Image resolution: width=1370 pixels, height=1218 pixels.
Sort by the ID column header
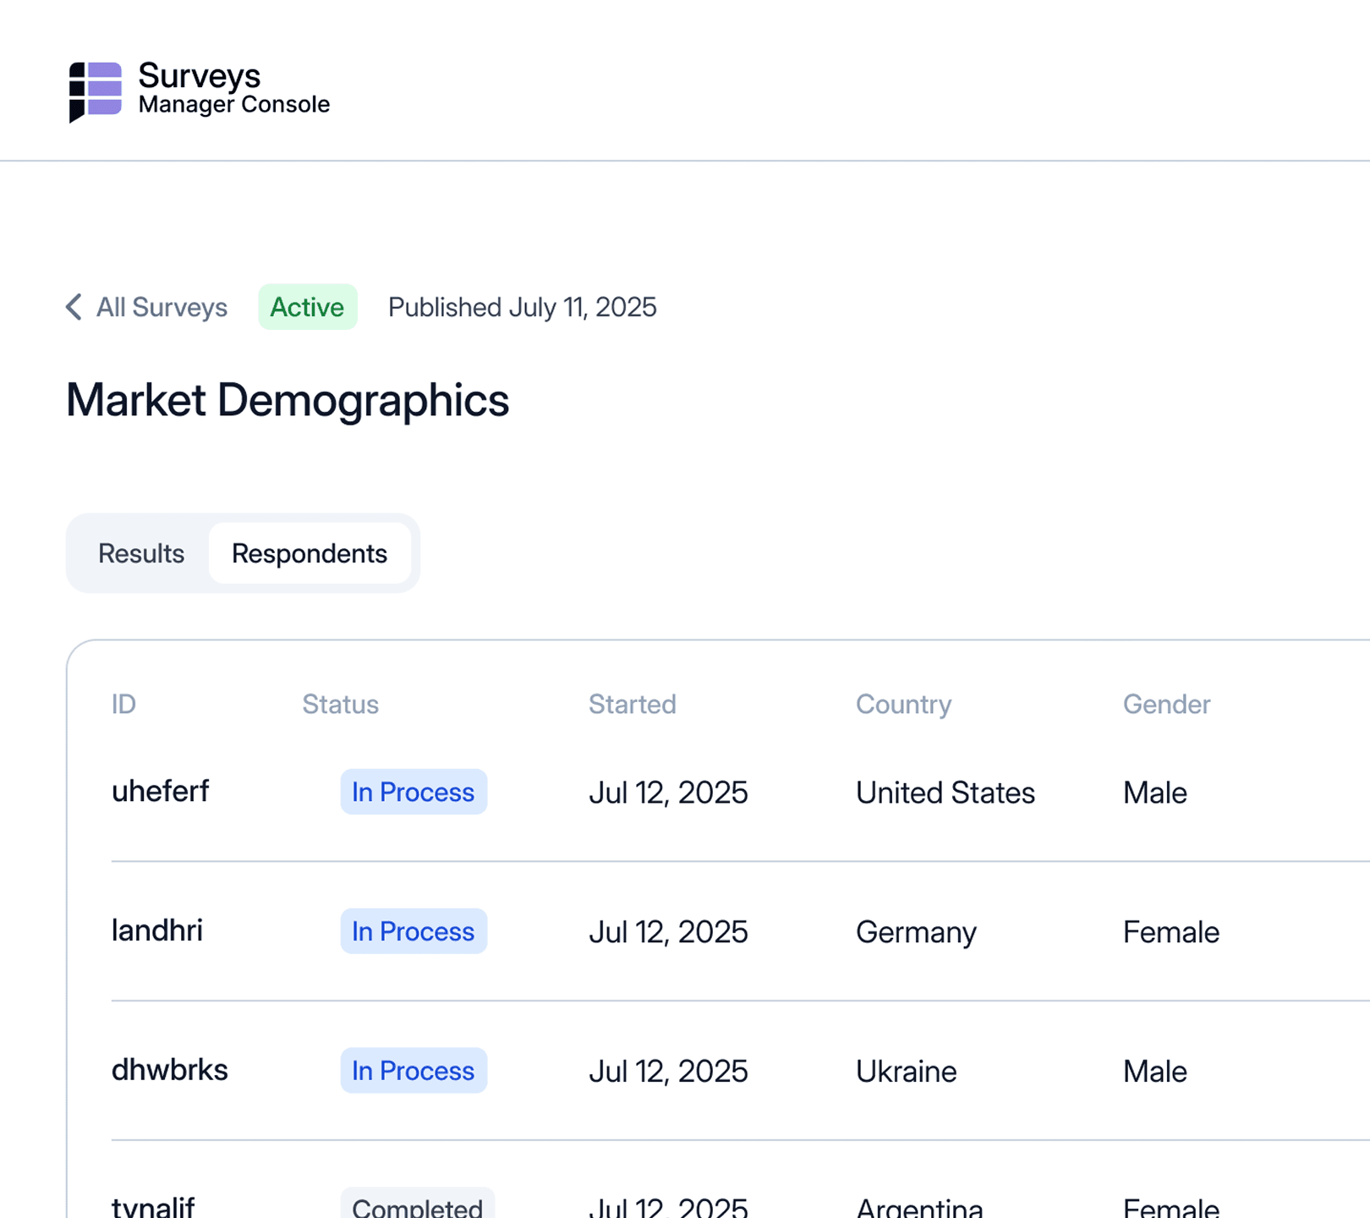123,704
